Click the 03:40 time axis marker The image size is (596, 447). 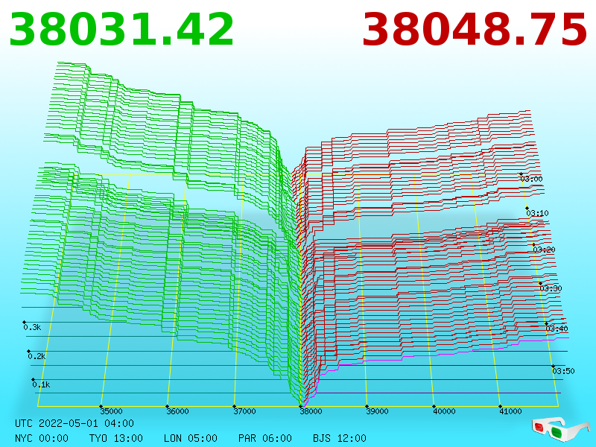coord(557,329)
